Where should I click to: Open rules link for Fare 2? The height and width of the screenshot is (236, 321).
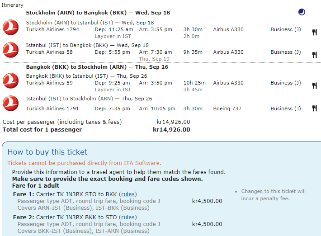pyautogui.click(x=128, y=217)
